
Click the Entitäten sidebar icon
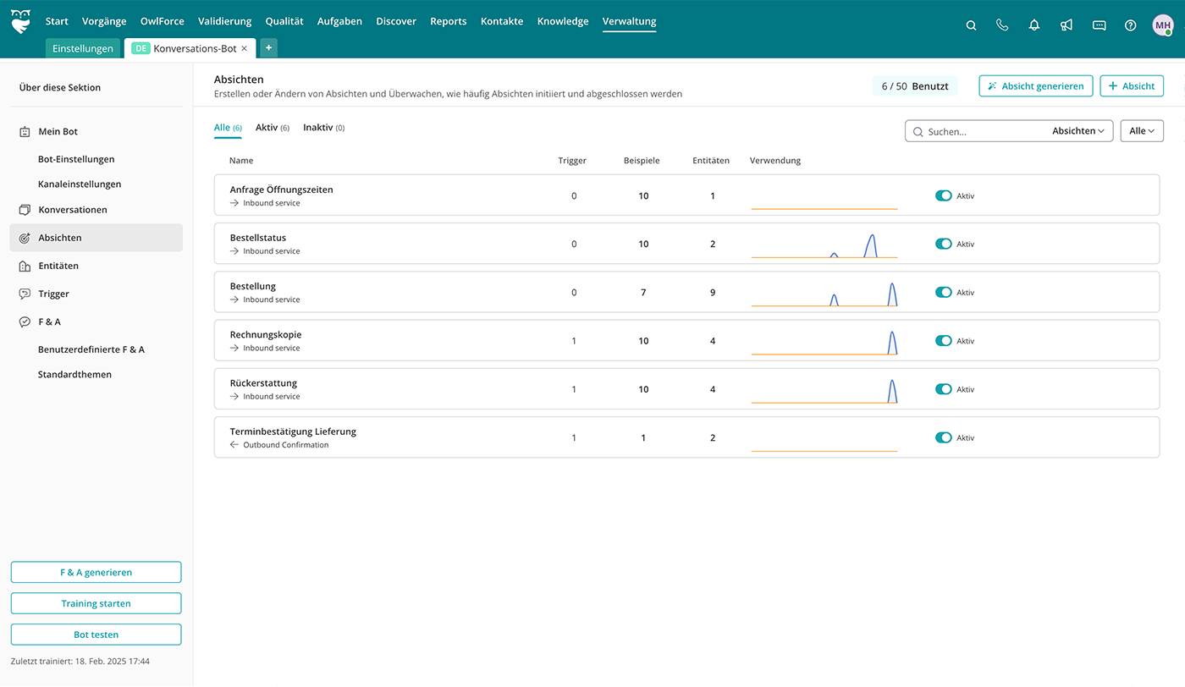(x=25, y=266)
